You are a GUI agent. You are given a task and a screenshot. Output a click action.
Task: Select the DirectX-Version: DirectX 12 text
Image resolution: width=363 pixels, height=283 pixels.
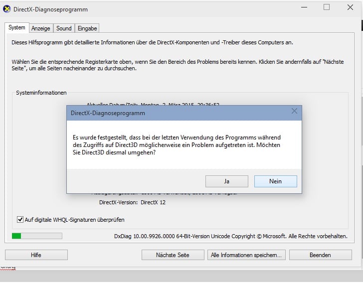click(x=132, y=202)
